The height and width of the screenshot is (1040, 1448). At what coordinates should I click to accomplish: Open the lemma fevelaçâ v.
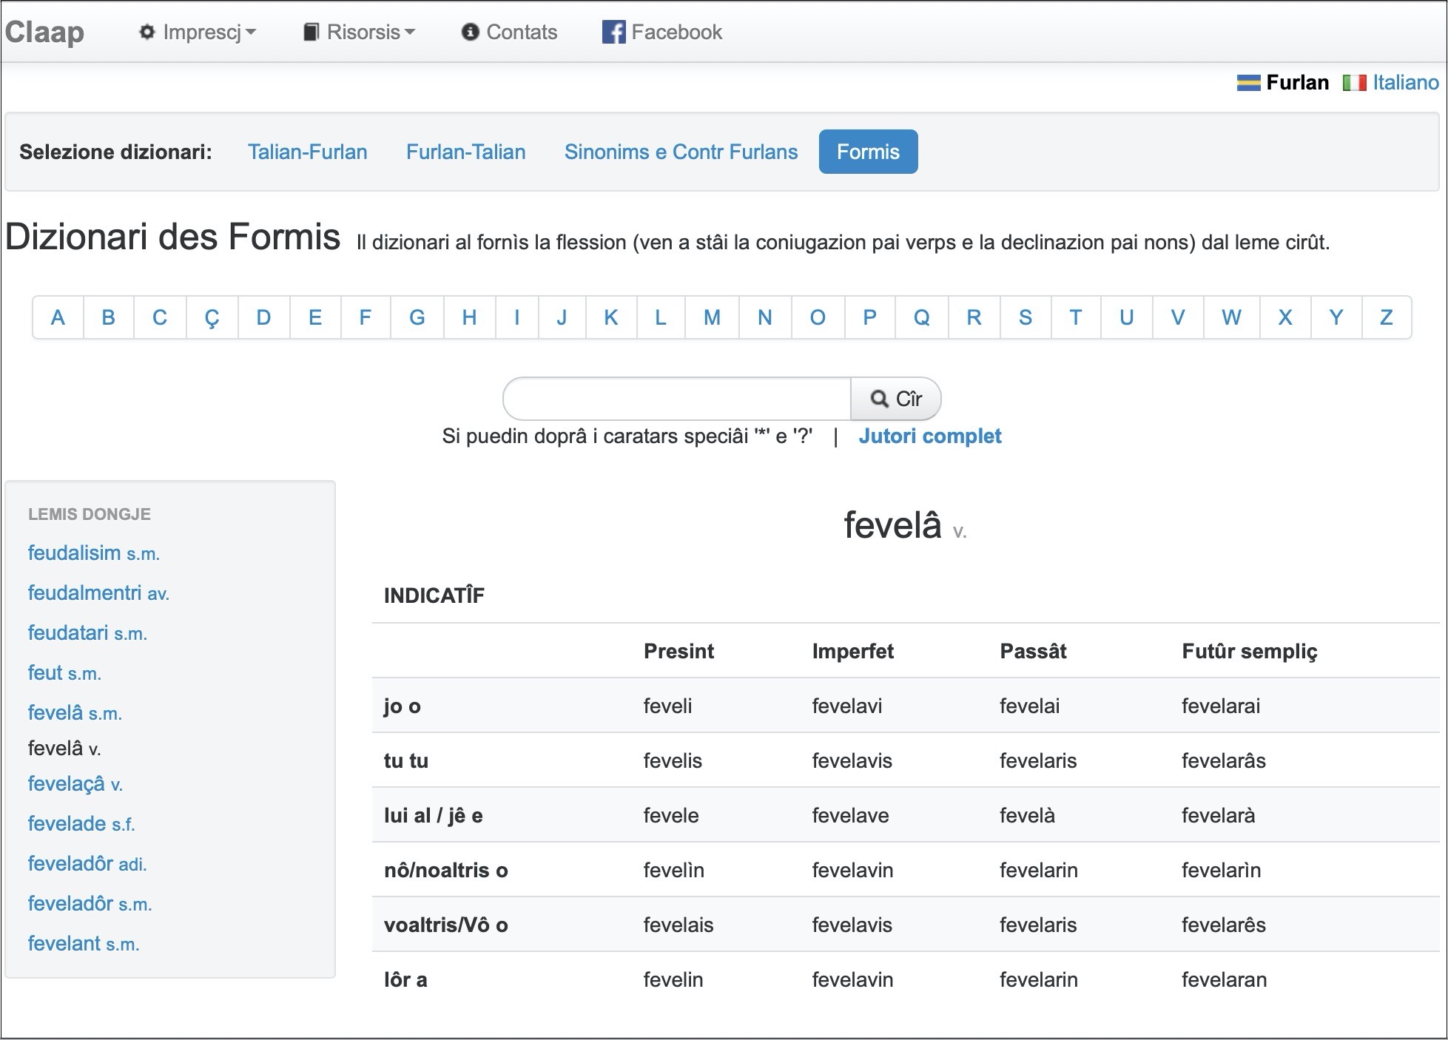(75, 783)
